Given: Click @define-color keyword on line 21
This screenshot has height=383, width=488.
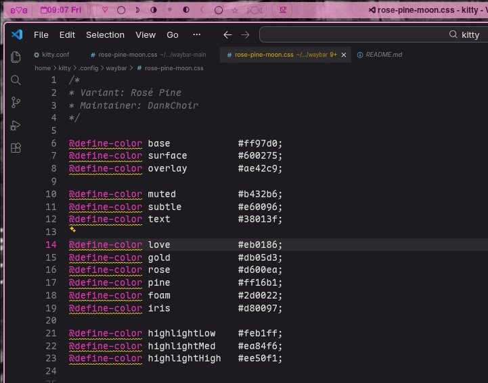Looking at the screenshot, I should [106, 333].
